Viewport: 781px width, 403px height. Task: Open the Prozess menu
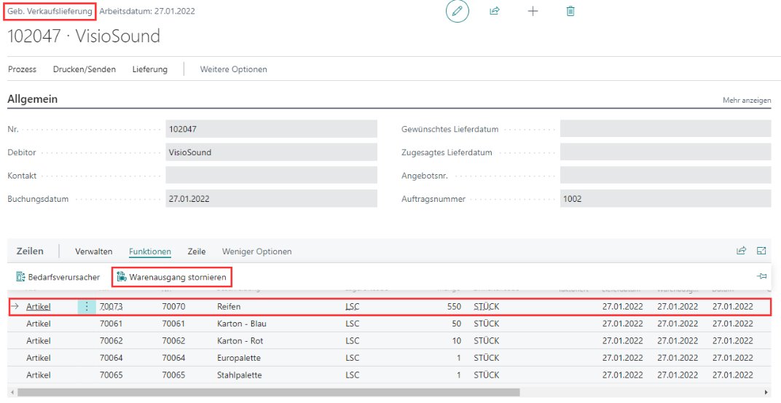click(22, 69)
